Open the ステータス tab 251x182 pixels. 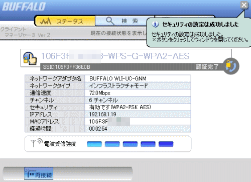tap(65, 21)
